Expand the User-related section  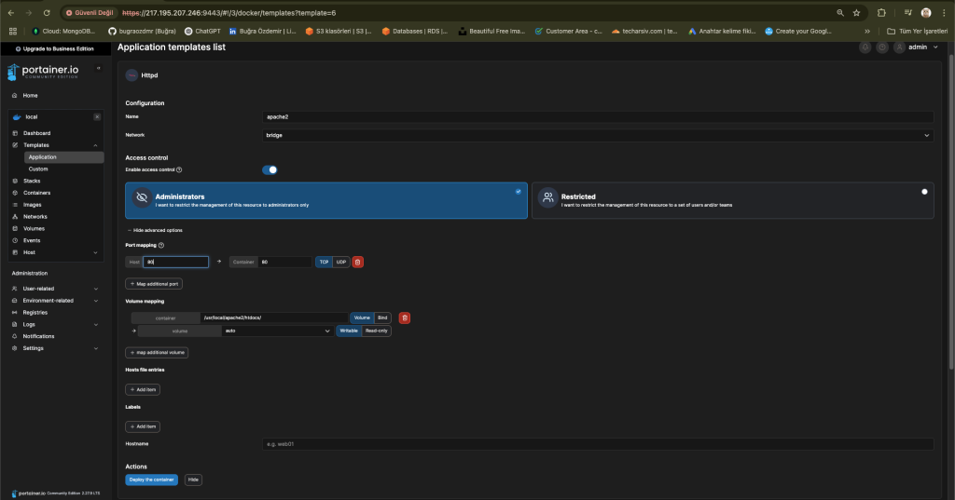tap(96, 289)
